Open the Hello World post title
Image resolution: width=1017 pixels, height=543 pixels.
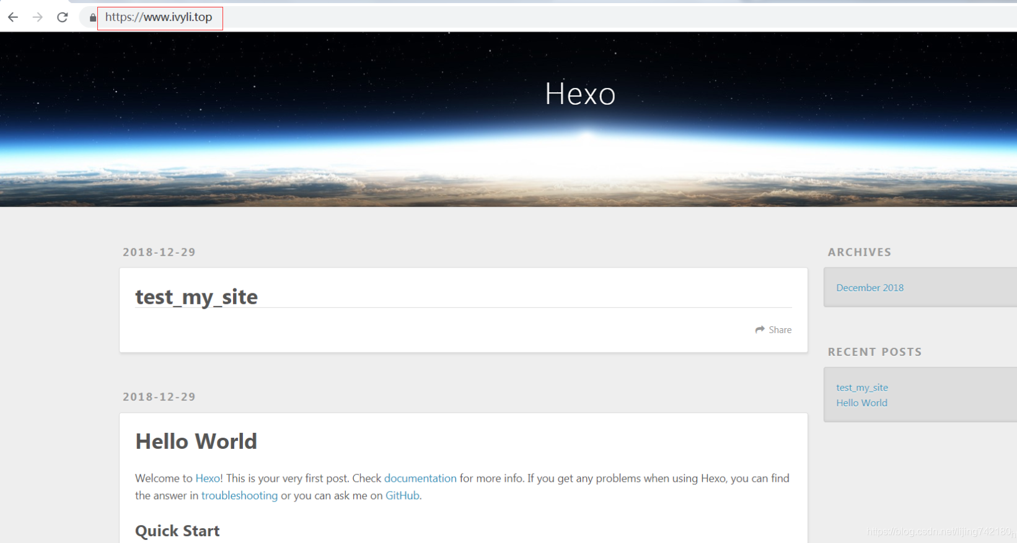(x=196, y=441)
